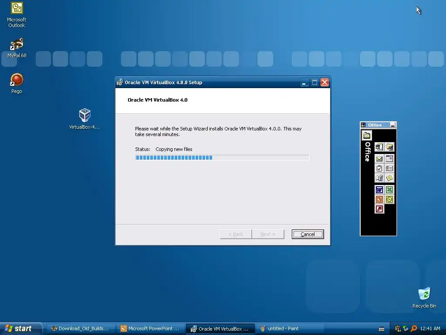The height and width of the screenshot is (335, 446).
Task: Launch Microsoft Word from Office bar
Action: (379, 190)
